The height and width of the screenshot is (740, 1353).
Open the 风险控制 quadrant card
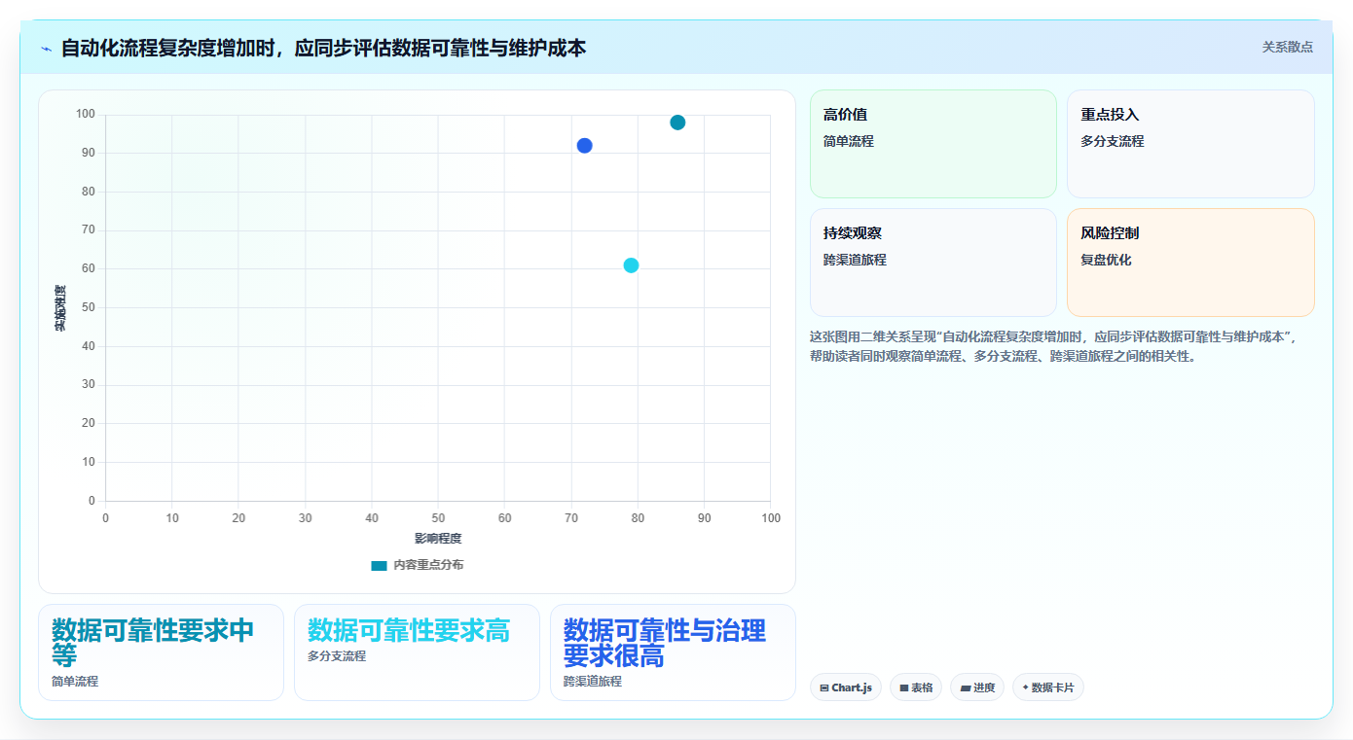(1190, 263)
